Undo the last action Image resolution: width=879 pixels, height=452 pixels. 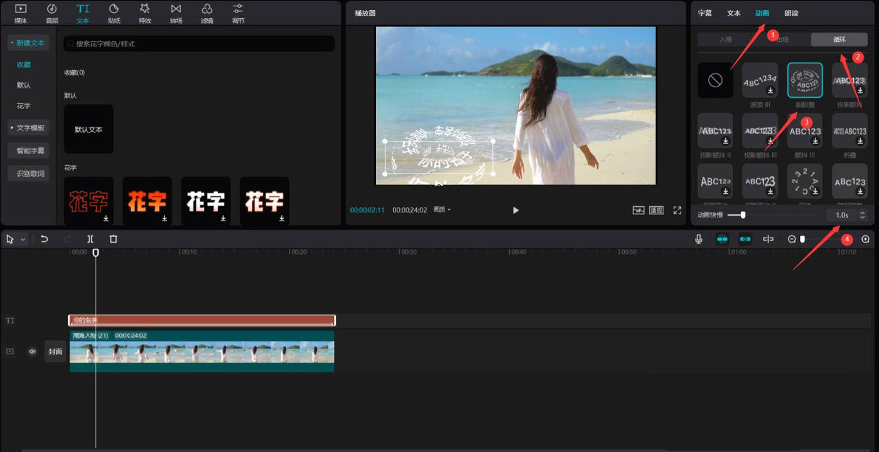coord(44,239)
